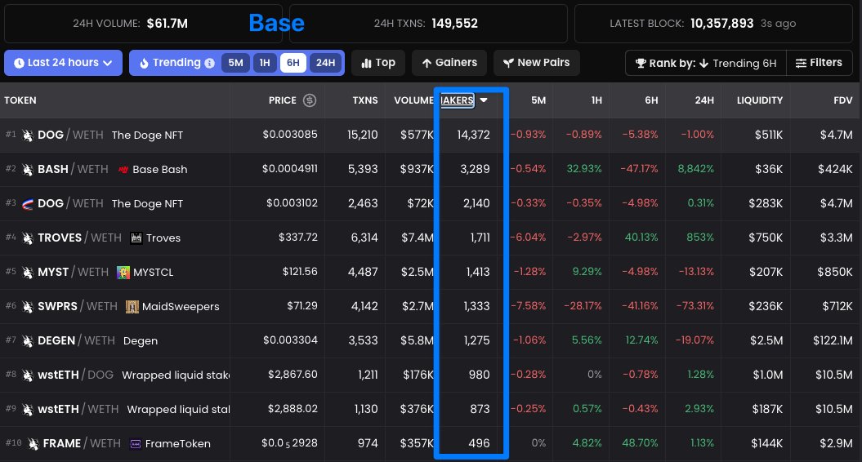Sort by the PRICE column header
This screenshot has width=862, height=462.
click(283, 100)
